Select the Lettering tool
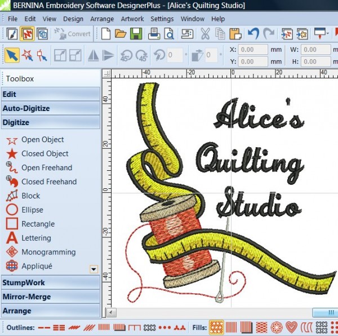This screenshot has width=338, height=336. 36,238
